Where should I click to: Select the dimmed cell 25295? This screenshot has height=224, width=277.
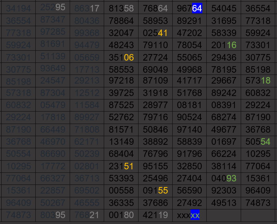[x=53, y=7]
